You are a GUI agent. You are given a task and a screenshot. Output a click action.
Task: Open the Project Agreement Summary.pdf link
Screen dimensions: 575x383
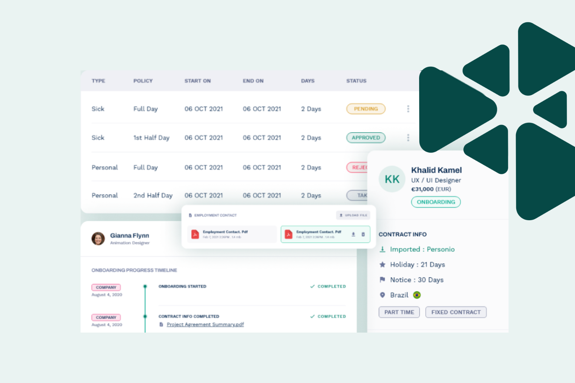click(x=205, y=324)
